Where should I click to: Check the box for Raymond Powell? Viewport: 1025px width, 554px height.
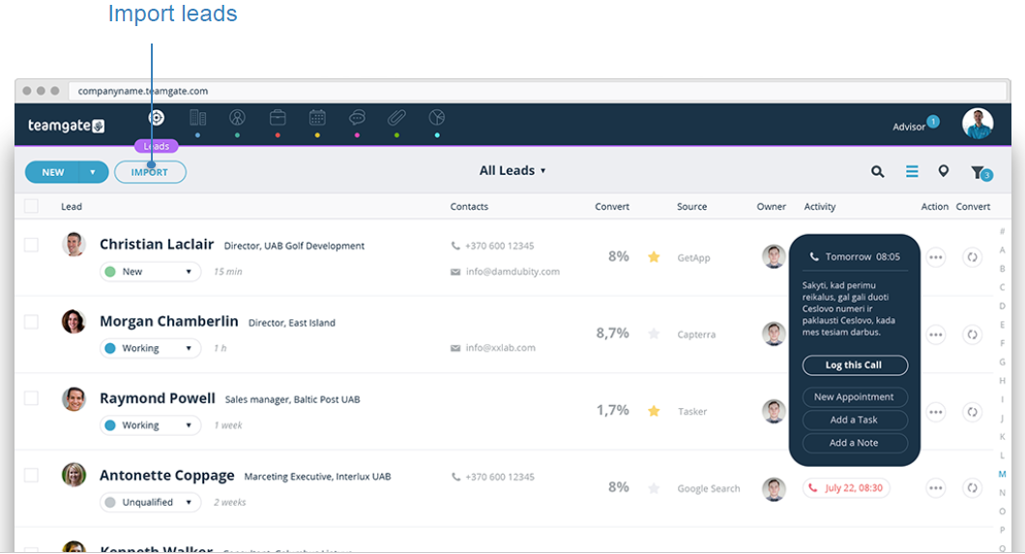[x=31, y=398]
